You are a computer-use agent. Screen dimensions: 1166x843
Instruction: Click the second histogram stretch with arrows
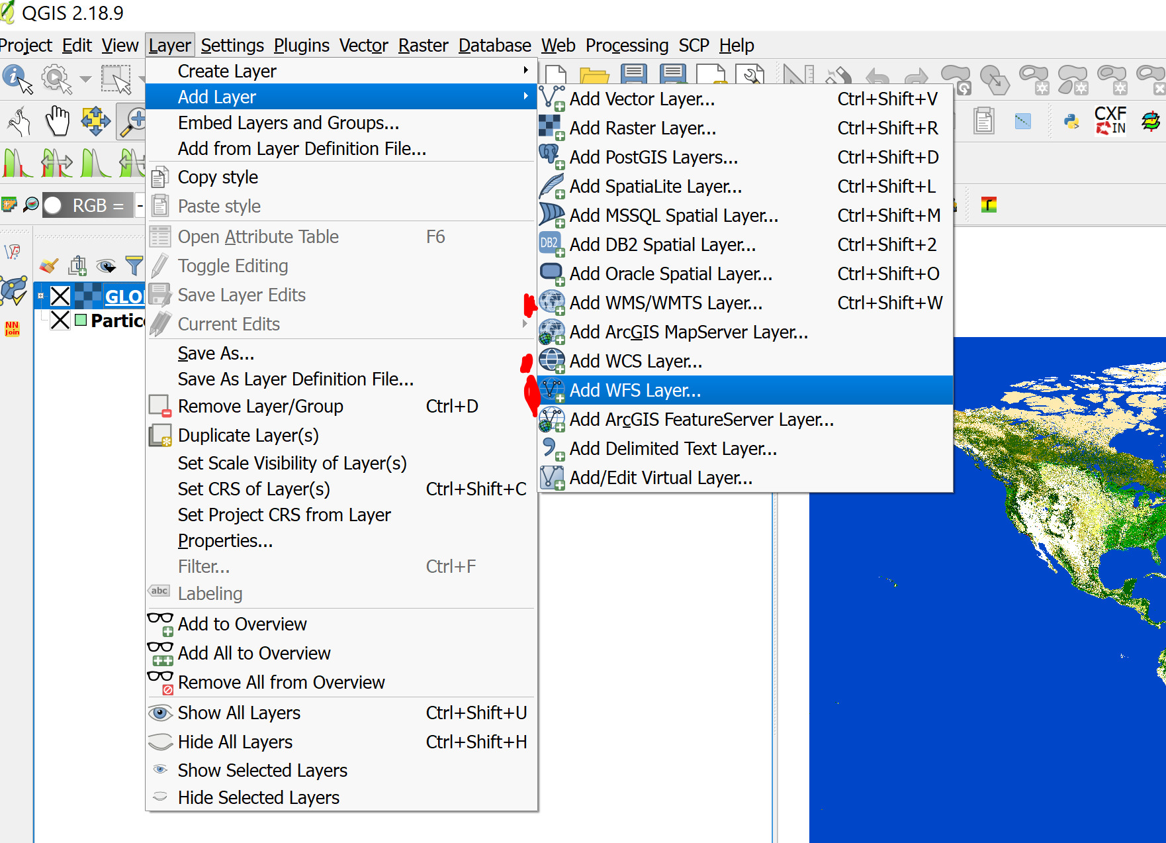click(x=57, y=163)
